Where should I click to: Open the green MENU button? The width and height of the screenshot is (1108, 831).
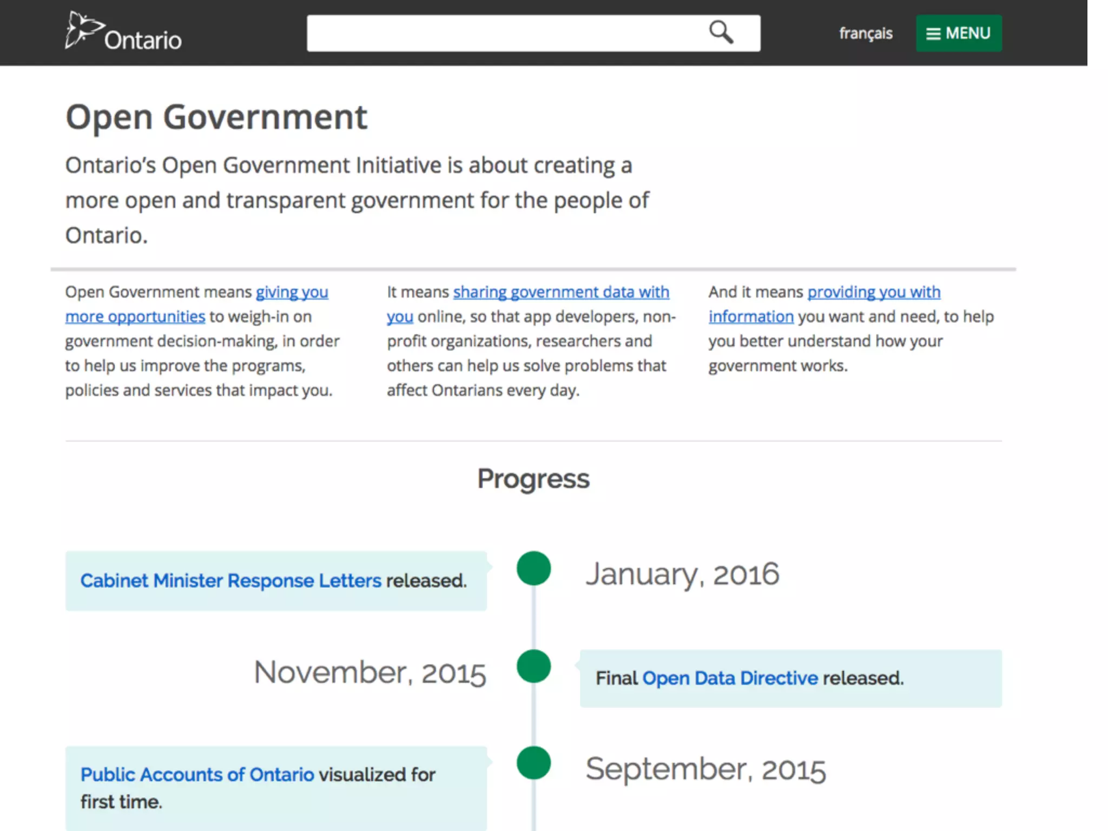coord(958,34)
